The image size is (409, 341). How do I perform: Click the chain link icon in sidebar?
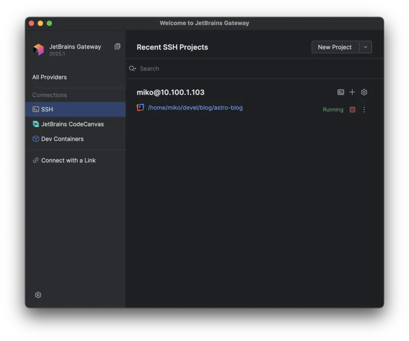click(36, 160)
